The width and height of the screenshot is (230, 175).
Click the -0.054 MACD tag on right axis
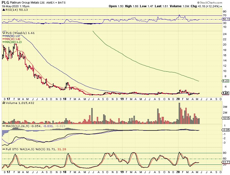[226, 130]
